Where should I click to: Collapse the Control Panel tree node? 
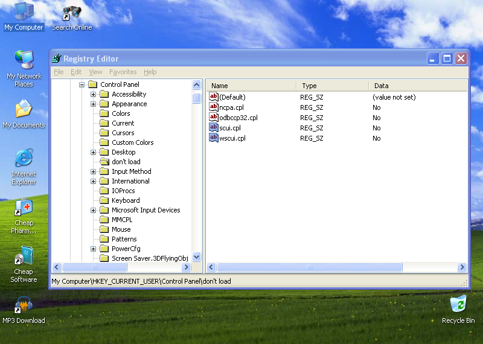pyautogui.click(x=82, y=84)
